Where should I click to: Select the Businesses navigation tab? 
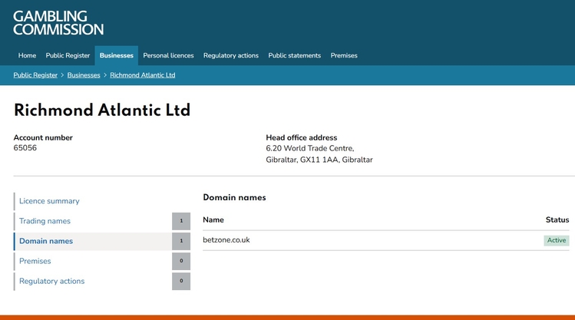click(x=116, y=55)
